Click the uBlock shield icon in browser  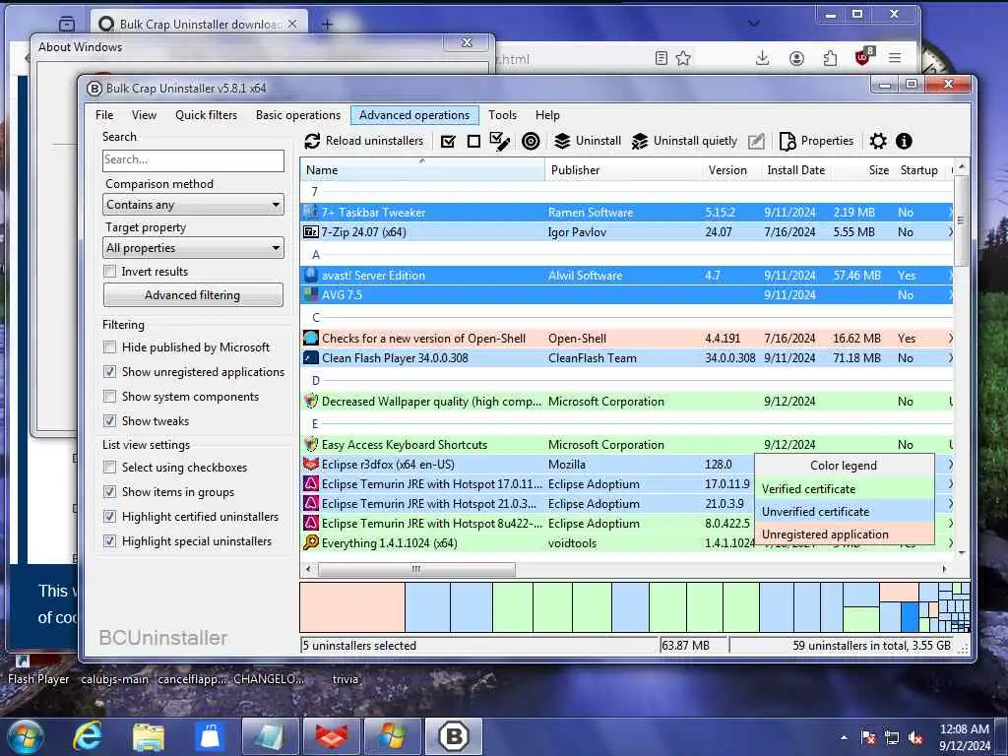coord(863,57)
